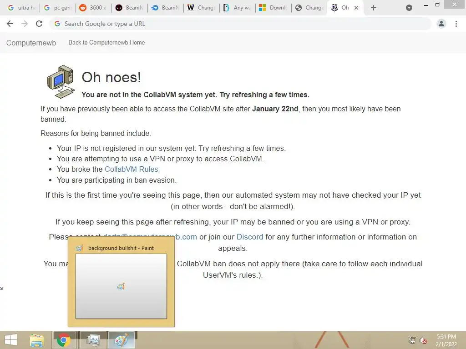Click the 'January 22nd' bold text
The width and height of the screenshot is (466, 349).
pos(275,109)
